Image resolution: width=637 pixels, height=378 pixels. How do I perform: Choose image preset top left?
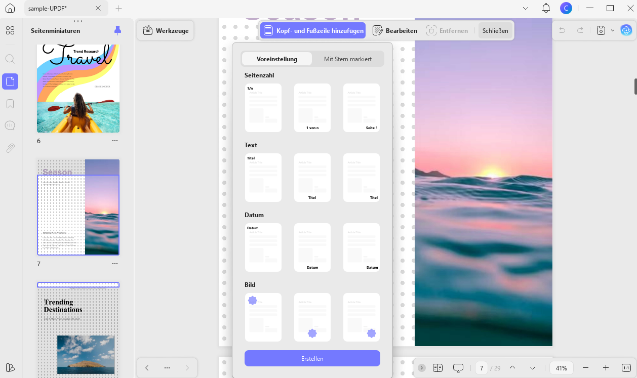pos(263,317)
